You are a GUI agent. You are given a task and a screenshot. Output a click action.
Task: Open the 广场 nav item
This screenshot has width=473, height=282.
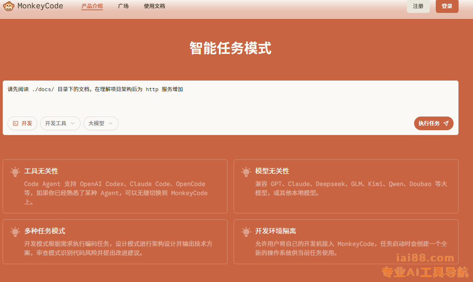(123, 6)
